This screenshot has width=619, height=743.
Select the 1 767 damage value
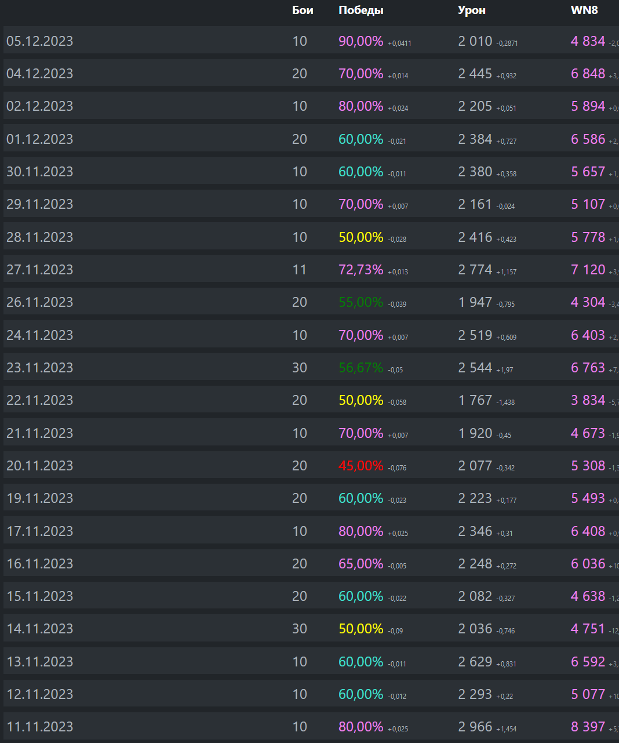tap(475, 400)
